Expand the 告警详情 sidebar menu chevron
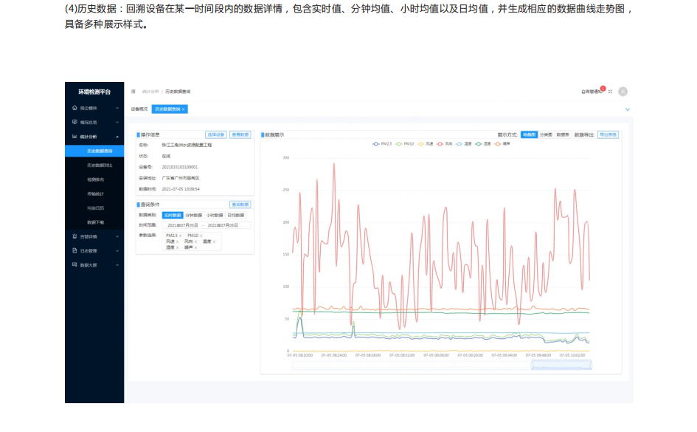 point(117,237)
